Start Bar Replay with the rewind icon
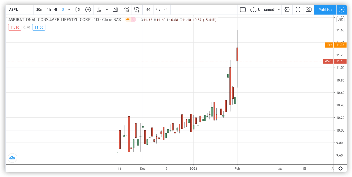Viewport: 352px width, 177px height. coord(148,10)
